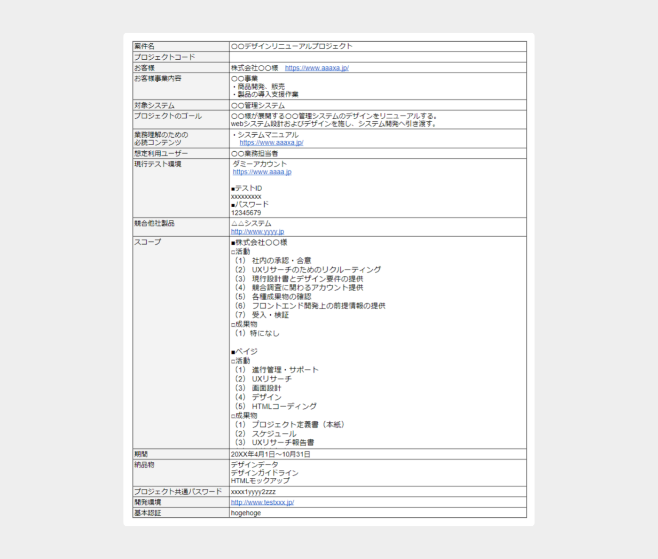Click the ダミーアカウント text
This screenshot has width=658, height=559.
tap(259, 164)
